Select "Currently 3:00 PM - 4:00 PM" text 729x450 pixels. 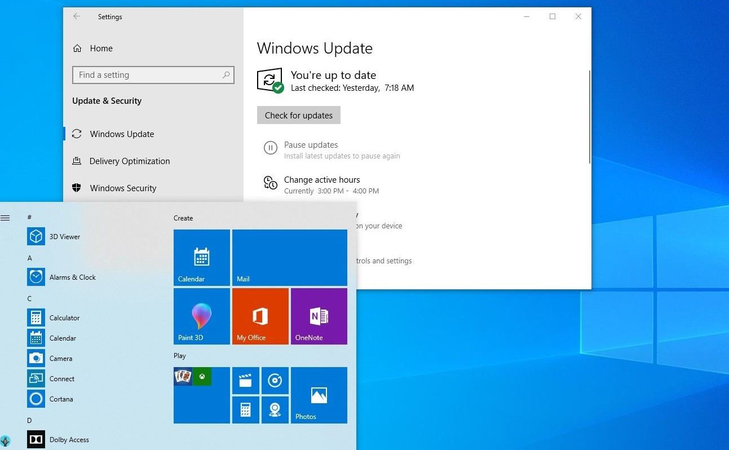point(332,191)
